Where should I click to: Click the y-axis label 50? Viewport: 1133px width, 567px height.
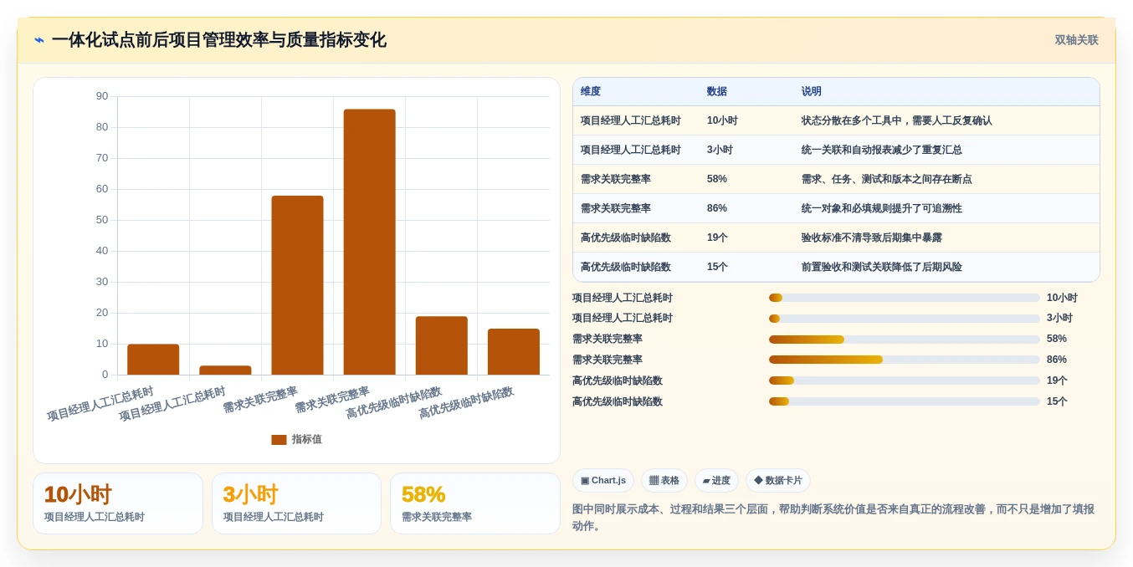click(102, 220)
